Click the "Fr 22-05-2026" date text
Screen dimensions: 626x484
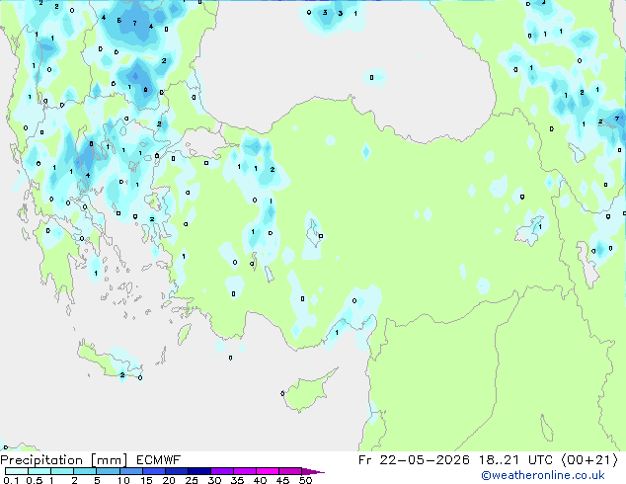[x=414, y=460]
